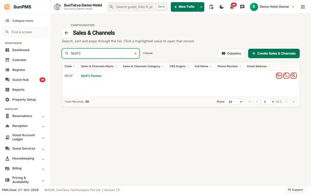
Task: Click the clipboard clock icon in header
Action: (211, 7)
